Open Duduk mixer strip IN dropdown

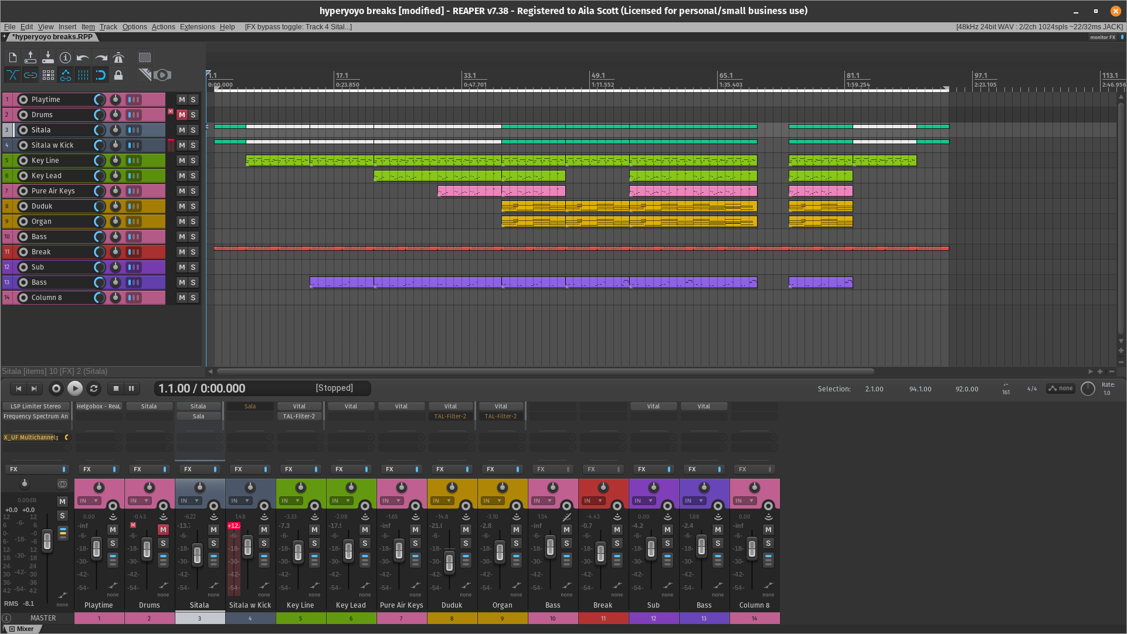pos(442,501)
